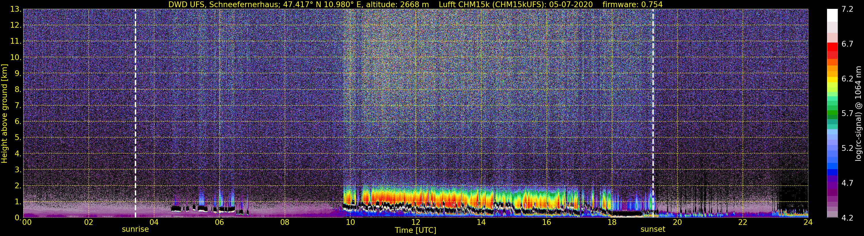Click the x-axis tick label "12"
864x236 pixels.
[x=416, y=223]
